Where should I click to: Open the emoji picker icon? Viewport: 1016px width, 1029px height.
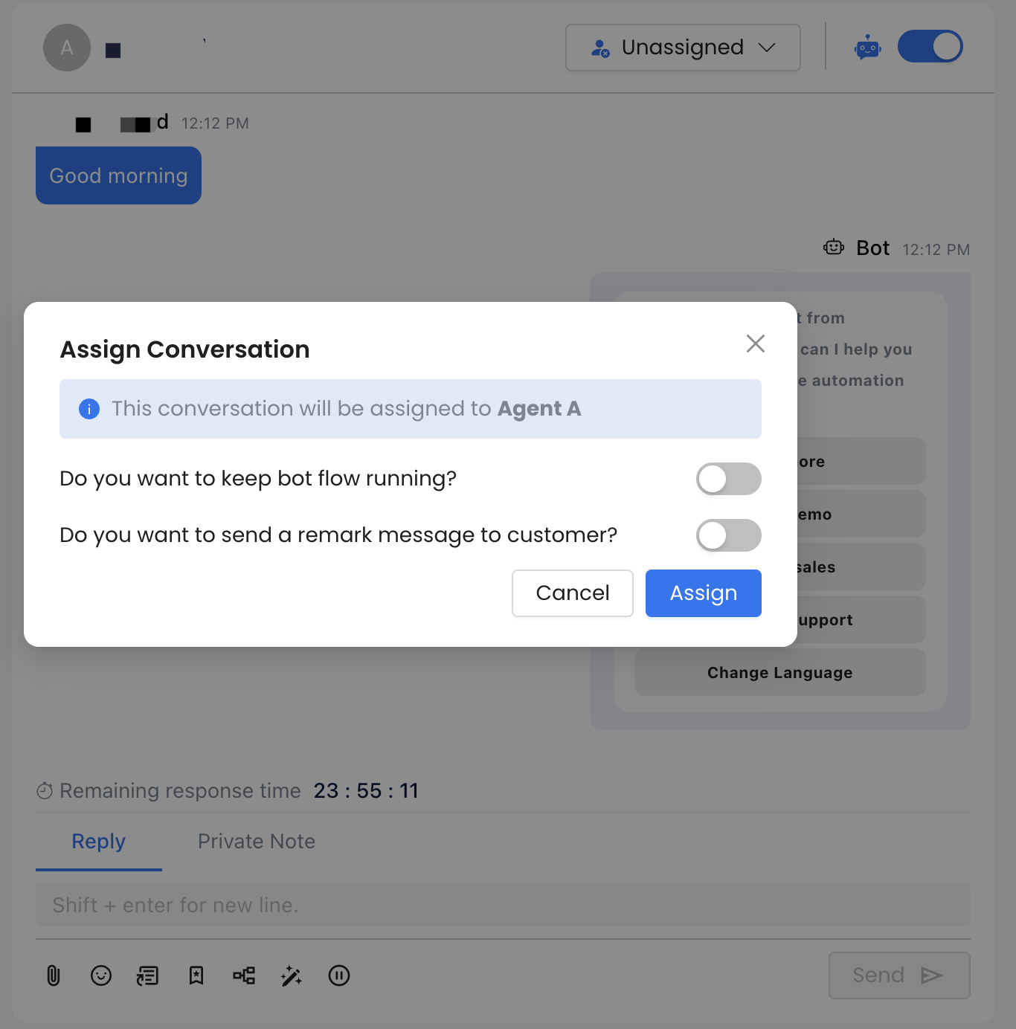[101, 975]
